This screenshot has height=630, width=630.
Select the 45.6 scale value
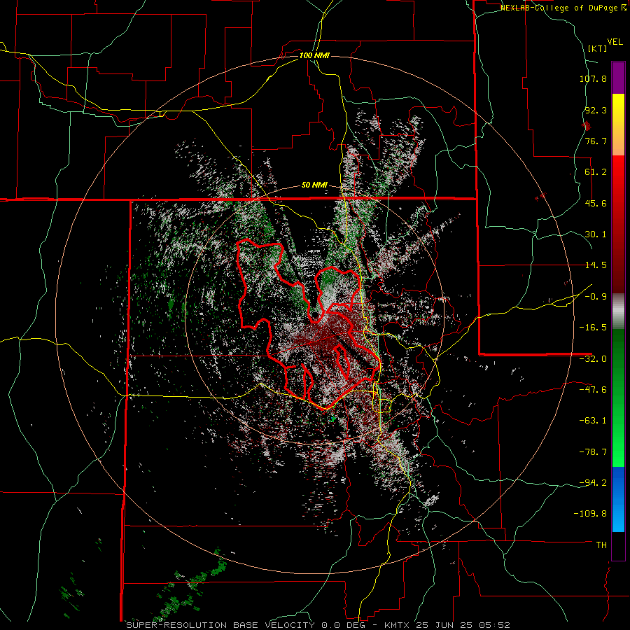pyautogui.click(x=596, y=203)
